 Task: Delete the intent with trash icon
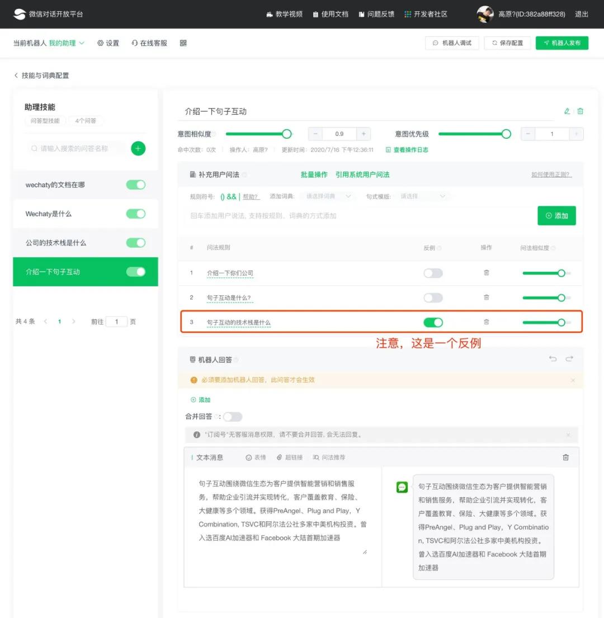(580, 111)
